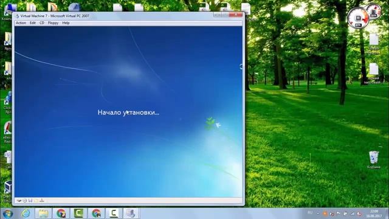Open the Action menu in Virtual PC
This screenshot has width=389, height=219.
tap(21, 23)
